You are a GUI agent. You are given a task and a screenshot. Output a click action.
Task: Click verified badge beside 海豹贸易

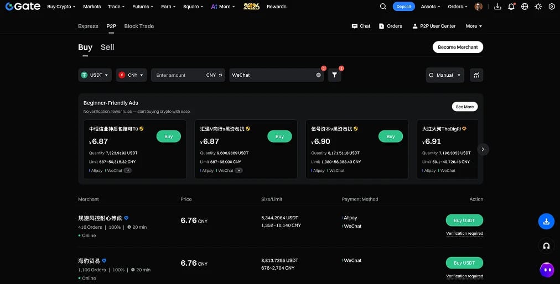pyautogui.click(x=104, y=261)
